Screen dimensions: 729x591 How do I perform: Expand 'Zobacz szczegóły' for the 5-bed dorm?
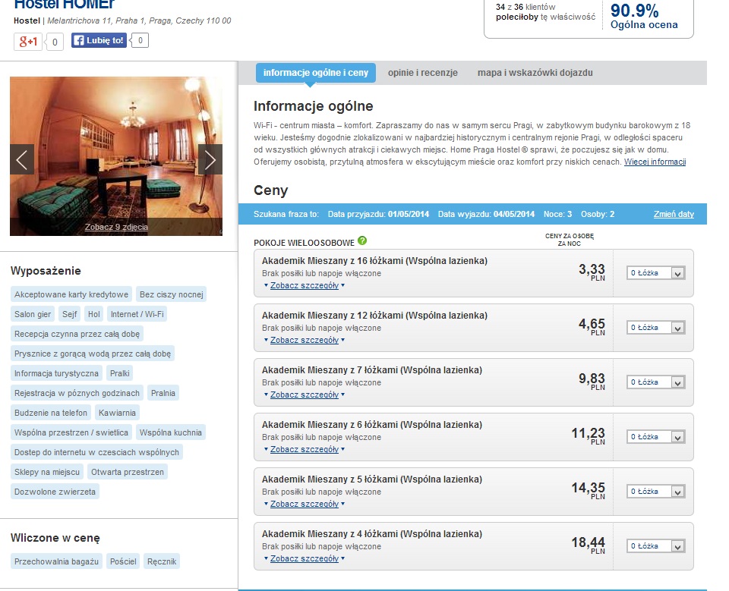[x=305, y=504]
